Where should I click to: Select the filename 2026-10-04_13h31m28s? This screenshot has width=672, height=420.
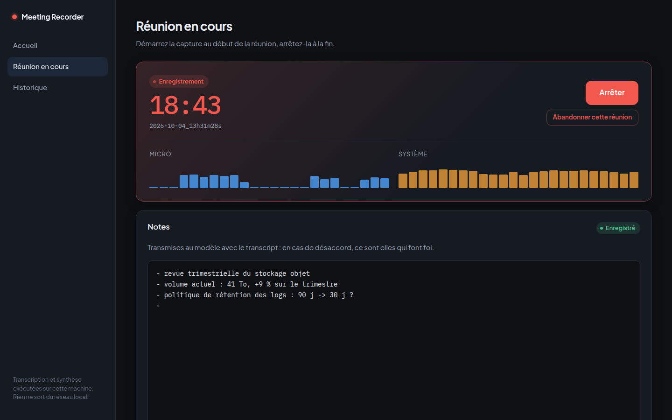click(x=185, y=126)
